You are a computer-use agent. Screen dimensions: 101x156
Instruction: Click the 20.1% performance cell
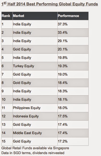point(73,49)
